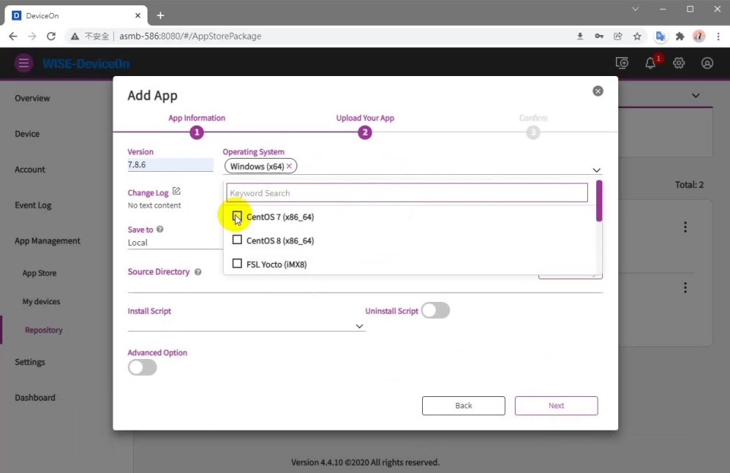Reload the browser page
This screenshot has width=730, height=473.
(51, 37)
